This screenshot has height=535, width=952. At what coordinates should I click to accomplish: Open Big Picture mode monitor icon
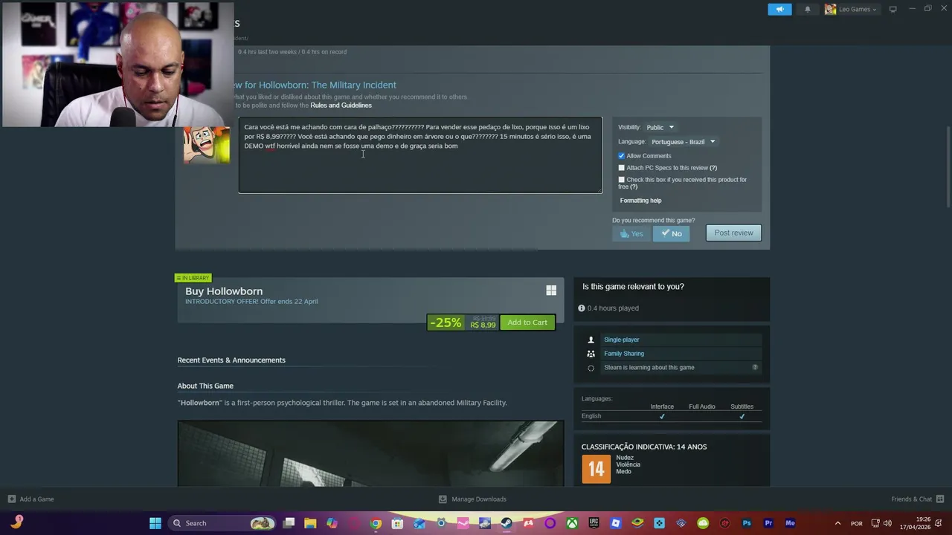pyautogui.click(x=892, y=9)
